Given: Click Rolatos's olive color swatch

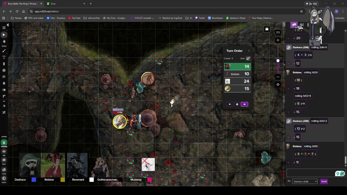Looking at the screenshot, I should (63, 180).
